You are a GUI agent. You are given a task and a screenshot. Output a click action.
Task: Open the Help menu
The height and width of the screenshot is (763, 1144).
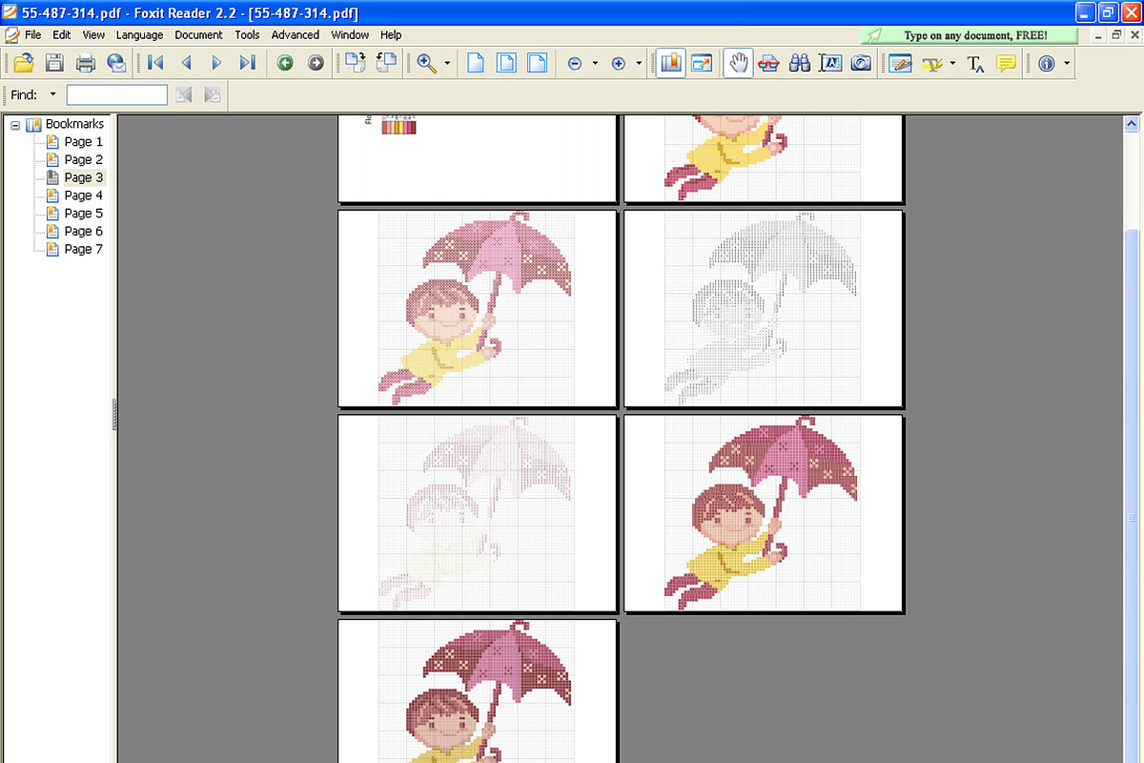click(x=391, y=34)
